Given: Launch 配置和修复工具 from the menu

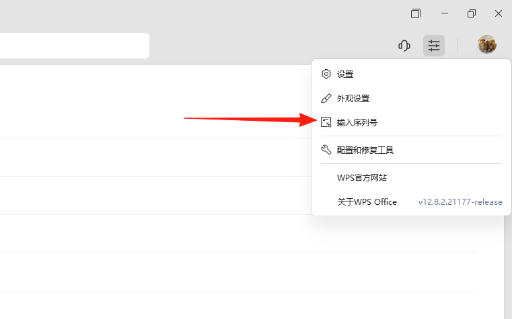Looking at the screenshot, I should pyautogui.click(x=411, y=150).
